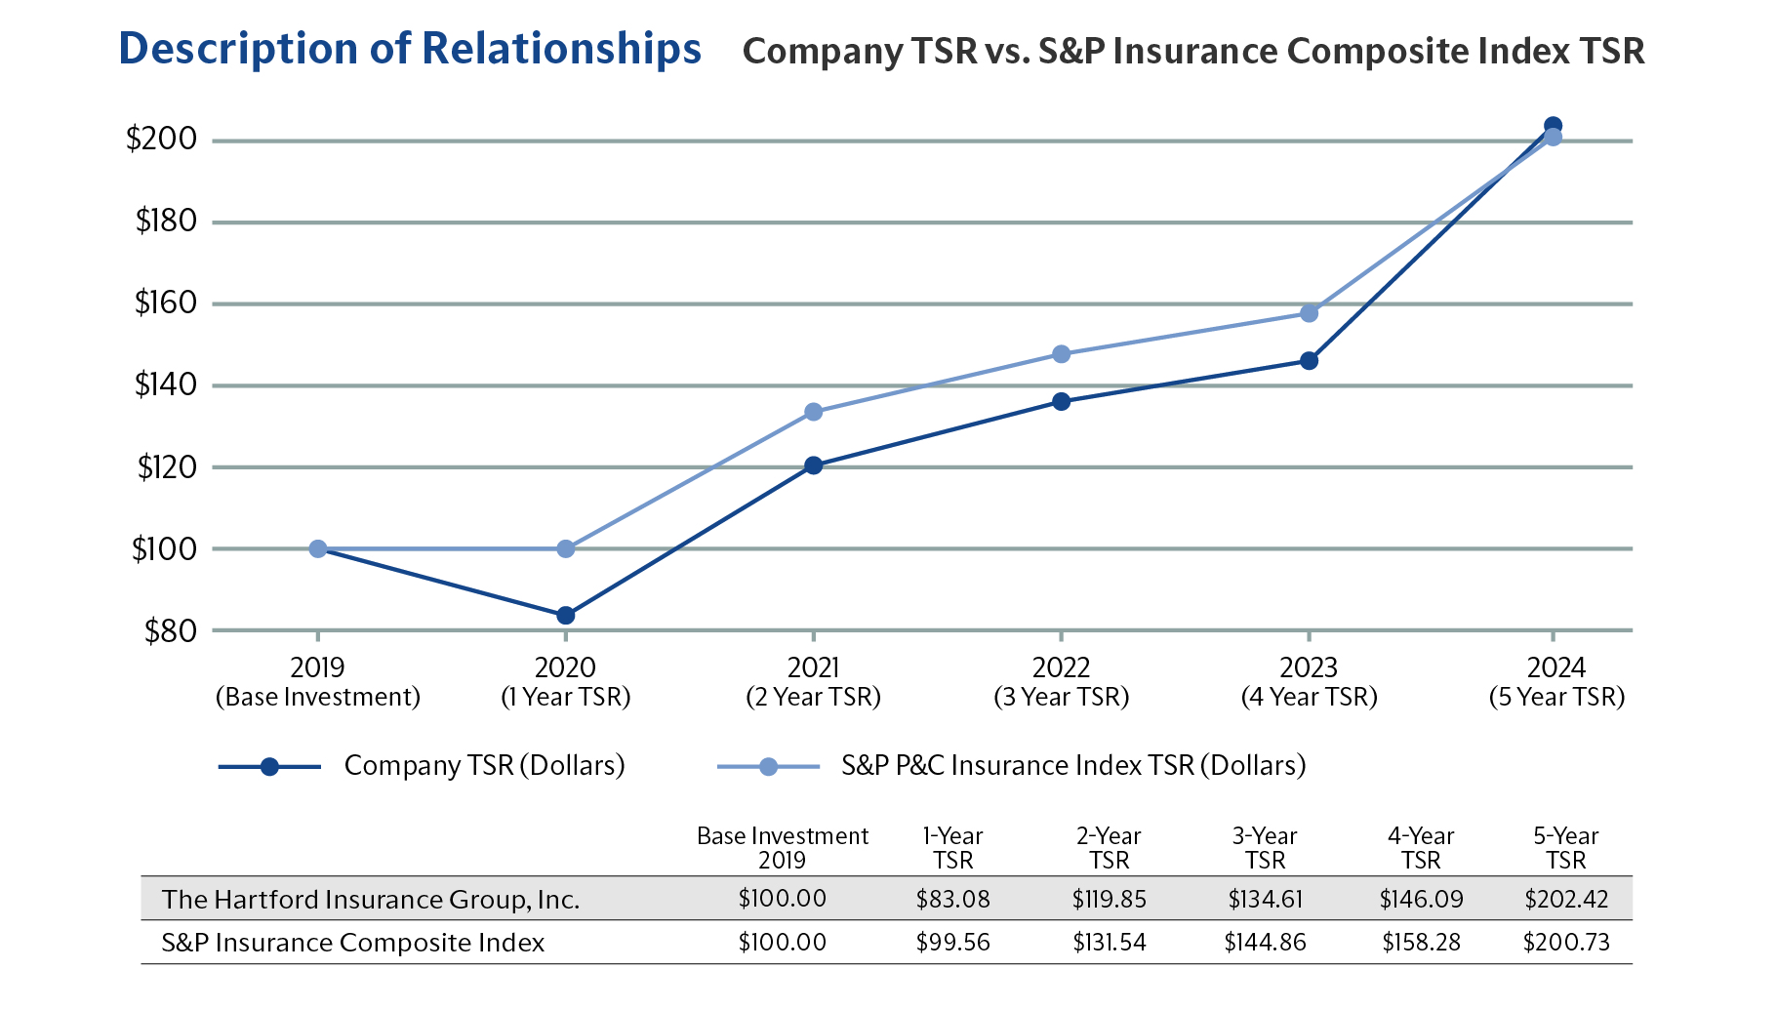Image resolution: width=1777 pixels, height=1010 pixels.
Task: Click the 2022 (3 Year TSR) axis label
Action: pyautogui.click(x=1061, y=682)
